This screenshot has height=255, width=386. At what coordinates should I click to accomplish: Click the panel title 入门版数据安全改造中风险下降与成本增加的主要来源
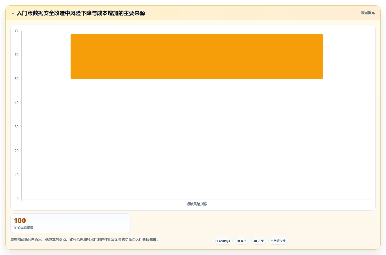click(x=81, y=13)
